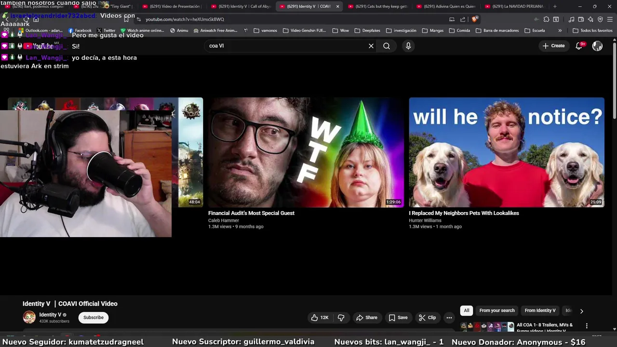The width and height of the screenshot is (617, 347).
Task: Like the video with thumbs up
Action: tap(320, 318)
